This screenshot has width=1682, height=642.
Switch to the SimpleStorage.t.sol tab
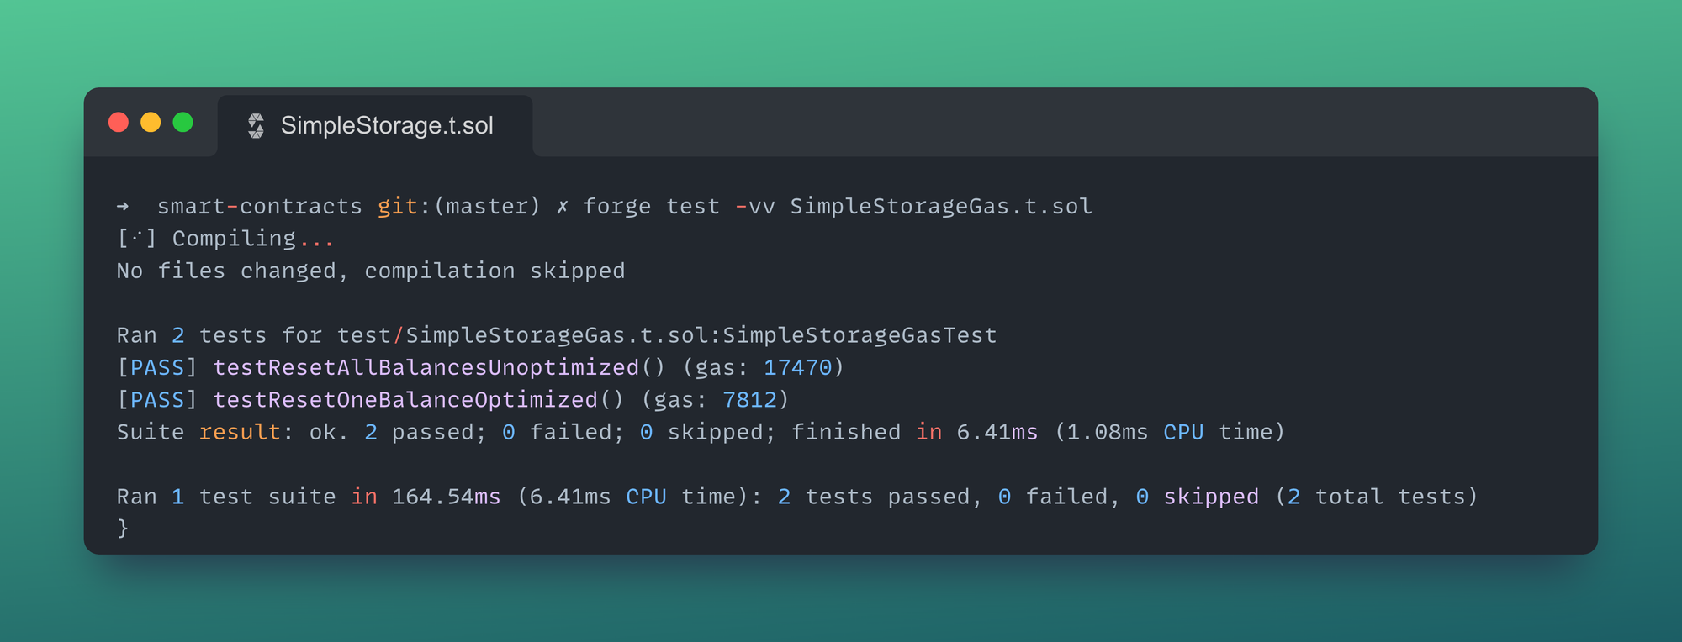click(x=387, y=125)
